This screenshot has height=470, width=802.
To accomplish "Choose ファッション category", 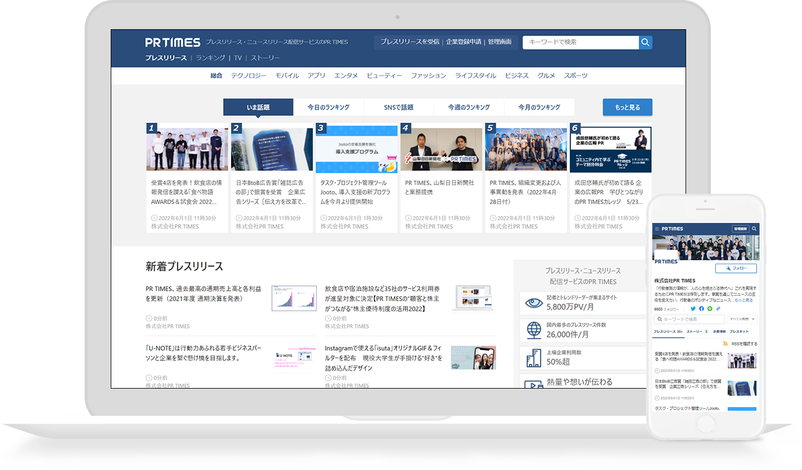I will click(429, 76).
